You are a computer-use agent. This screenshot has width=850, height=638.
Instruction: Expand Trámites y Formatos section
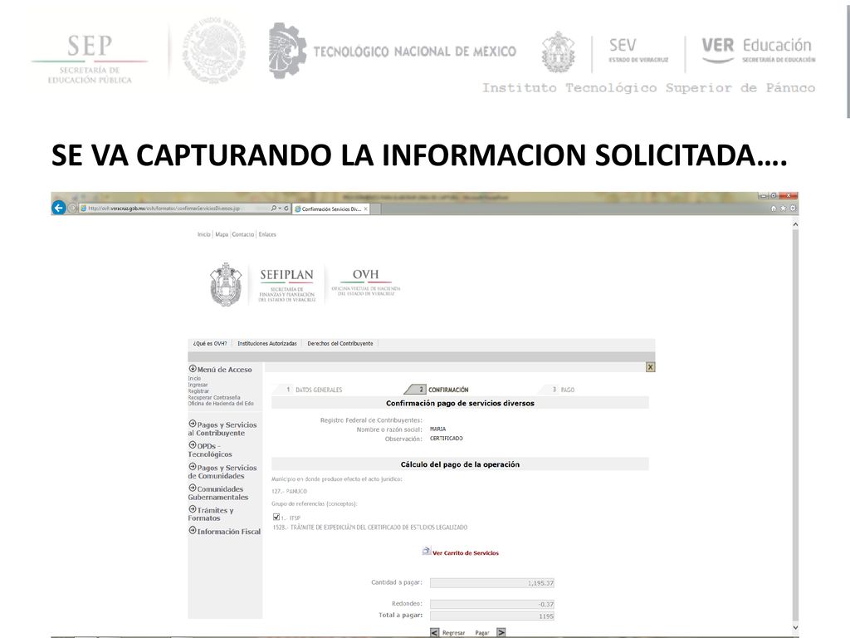[211, 513]
